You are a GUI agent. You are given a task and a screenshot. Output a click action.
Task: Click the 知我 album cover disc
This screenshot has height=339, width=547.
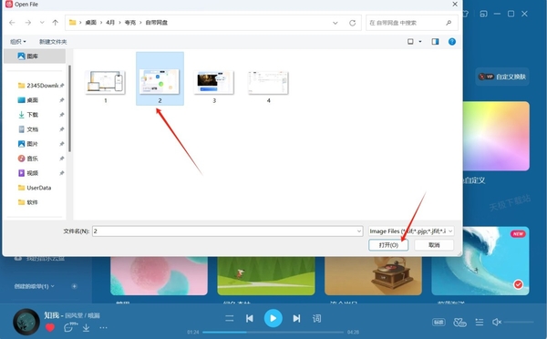click(x=26, y=322)
